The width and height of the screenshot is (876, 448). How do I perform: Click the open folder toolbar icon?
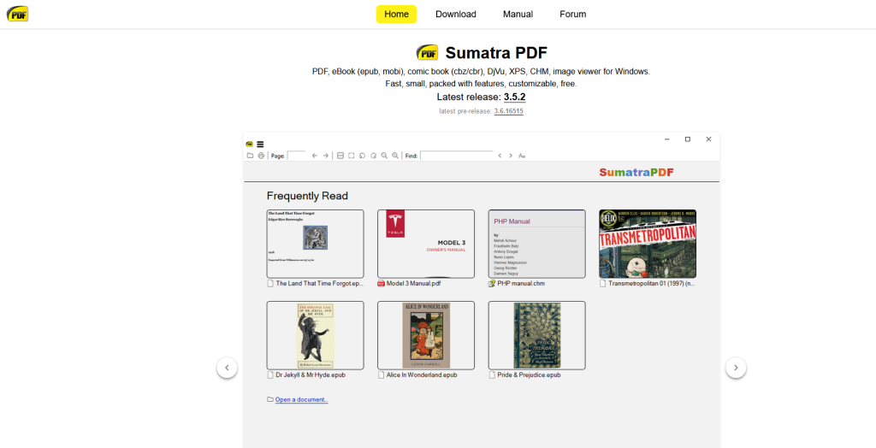[x=251, y=156]
